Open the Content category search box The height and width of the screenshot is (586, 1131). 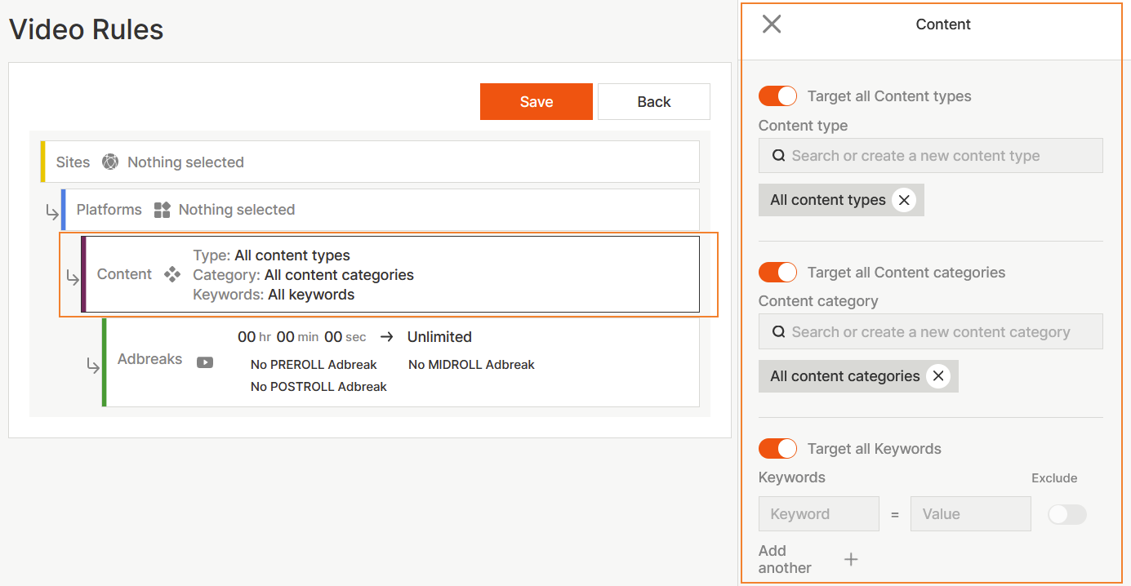pyautogui.click(x=939, y=332)
